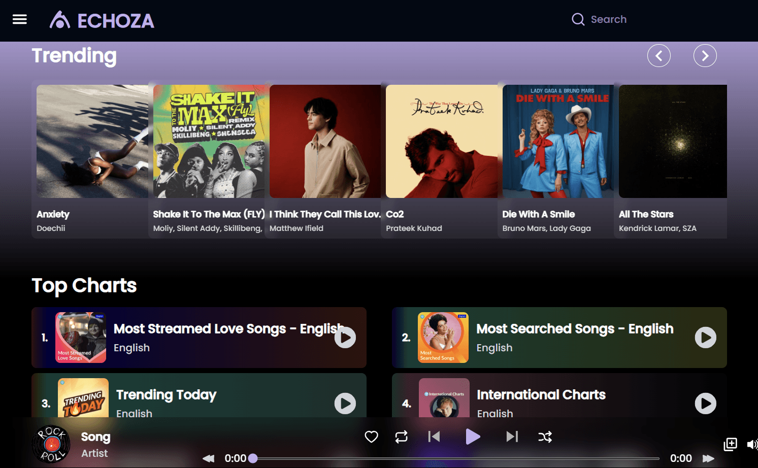
Task: Open the hamburger menu
Action: pyautogui.click(x=20, y=19)
